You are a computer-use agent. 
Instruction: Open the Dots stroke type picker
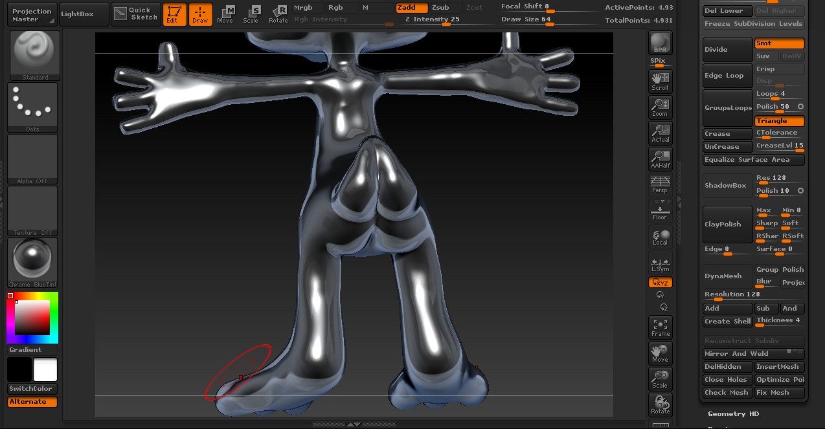coord(32,107)
